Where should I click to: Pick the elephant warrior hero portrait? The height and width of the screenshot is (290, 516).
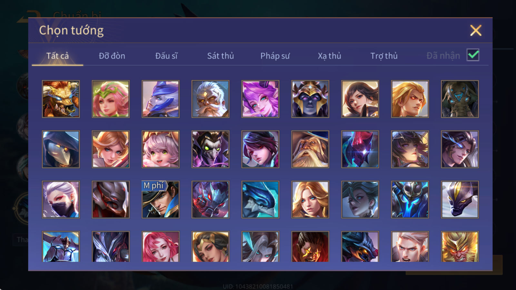[460, 99]
